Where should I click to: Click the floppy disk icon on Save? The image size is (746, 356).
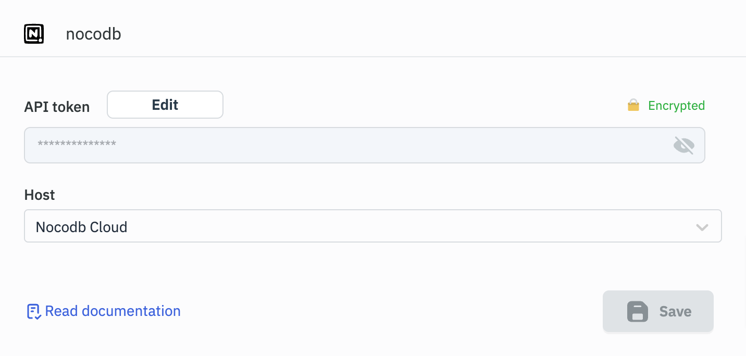point(637,312)
